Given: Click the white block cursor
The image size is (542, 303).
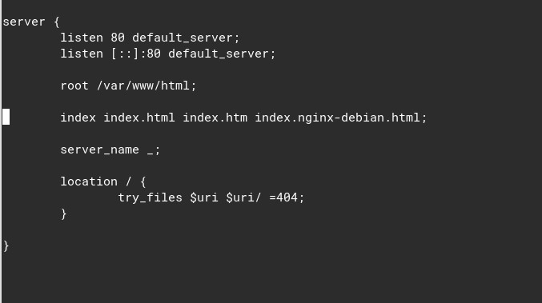Looking at the screenshot, I should [x=6, y=117].
